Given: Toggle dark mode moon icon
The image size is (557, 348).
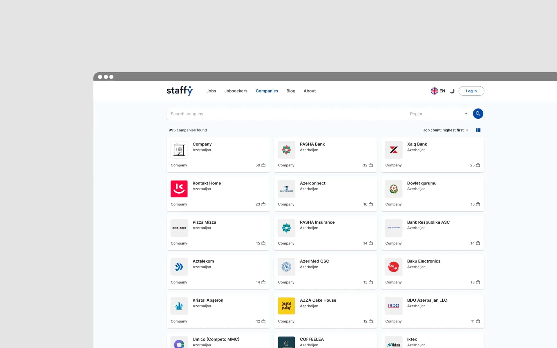Looking at the screenshot, I should 452,91.
